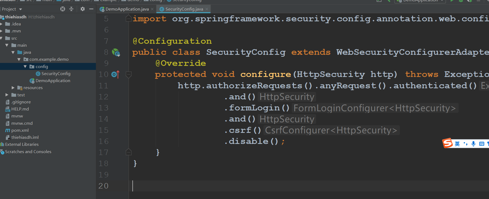Image resolution: width=489 pixels, height=199 pixels.
Task: Select the mvnw.cmd file
Action: 22,123
